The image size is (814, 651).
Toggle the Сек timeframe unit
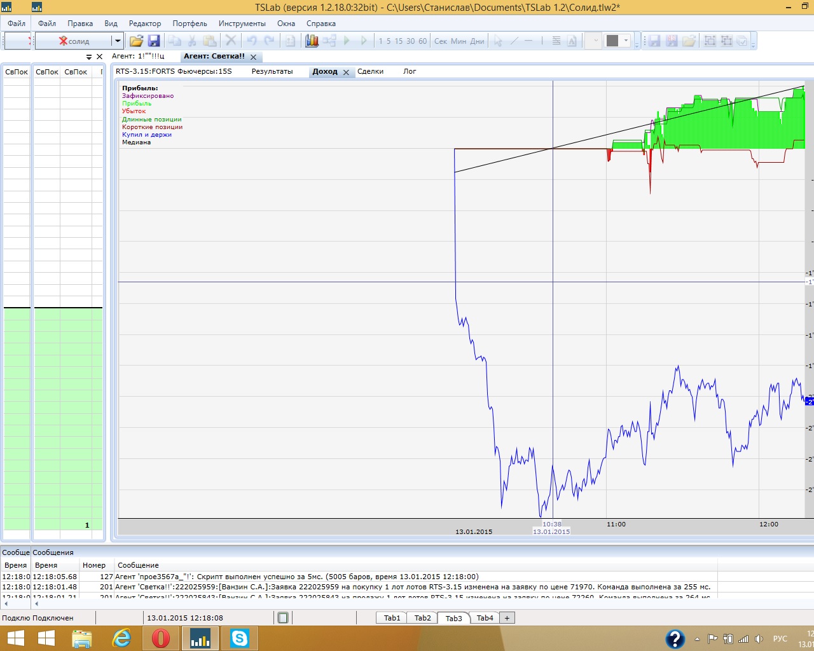[x=441, y=41]
